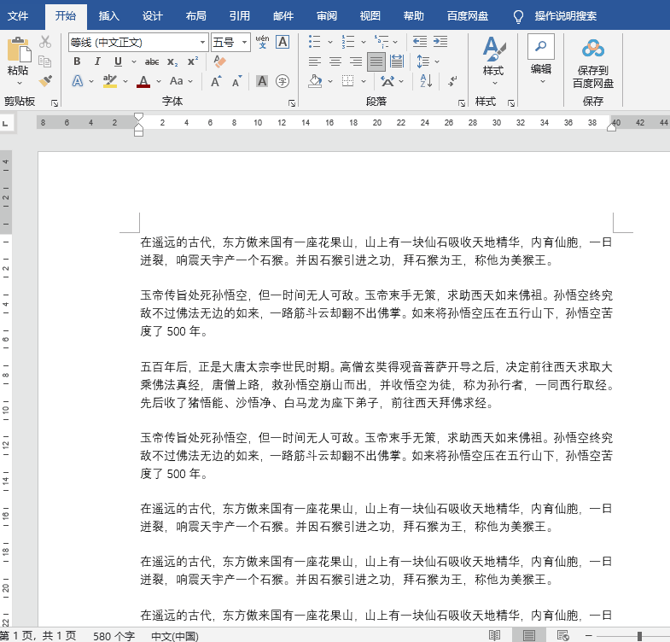The image size is (670, 642).
Task: Click the enclosed character 字 icon
Action: (x=283, y=81)
